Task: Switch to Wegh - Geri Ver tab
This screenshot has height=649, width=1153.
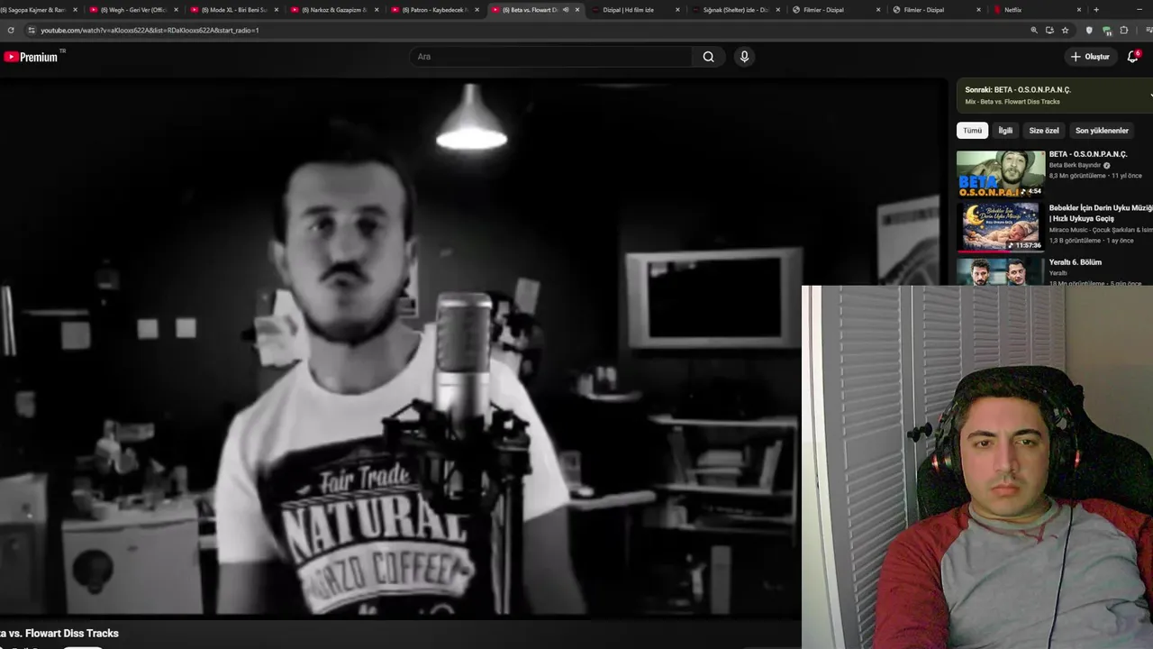Action: point(132,10)
